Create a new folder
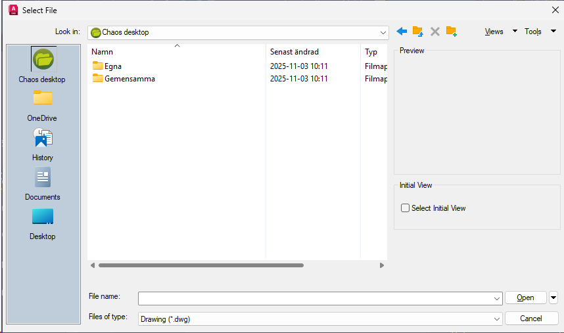 (451, 32)
